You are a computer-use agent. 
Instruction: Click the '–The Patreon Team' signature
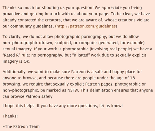point(21,126)
